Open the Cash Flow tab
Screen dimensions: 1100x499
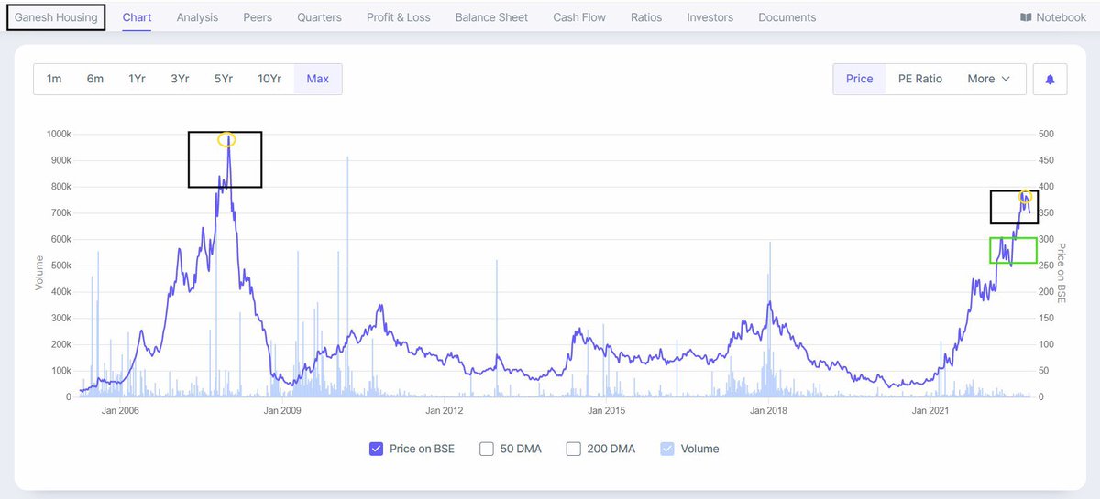point(579,17)
